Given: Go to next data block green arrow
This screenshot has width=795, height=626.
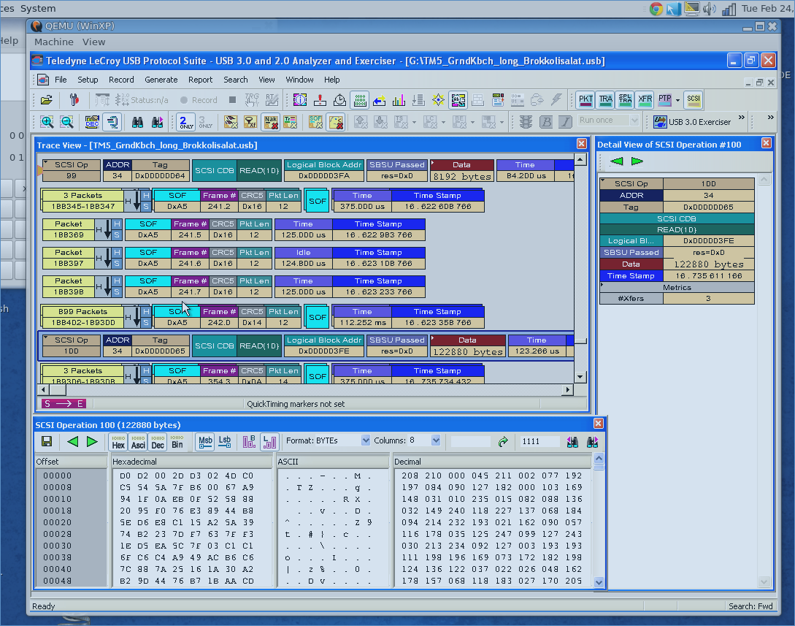Looking at the screenshot, I should tap(92, 441).
